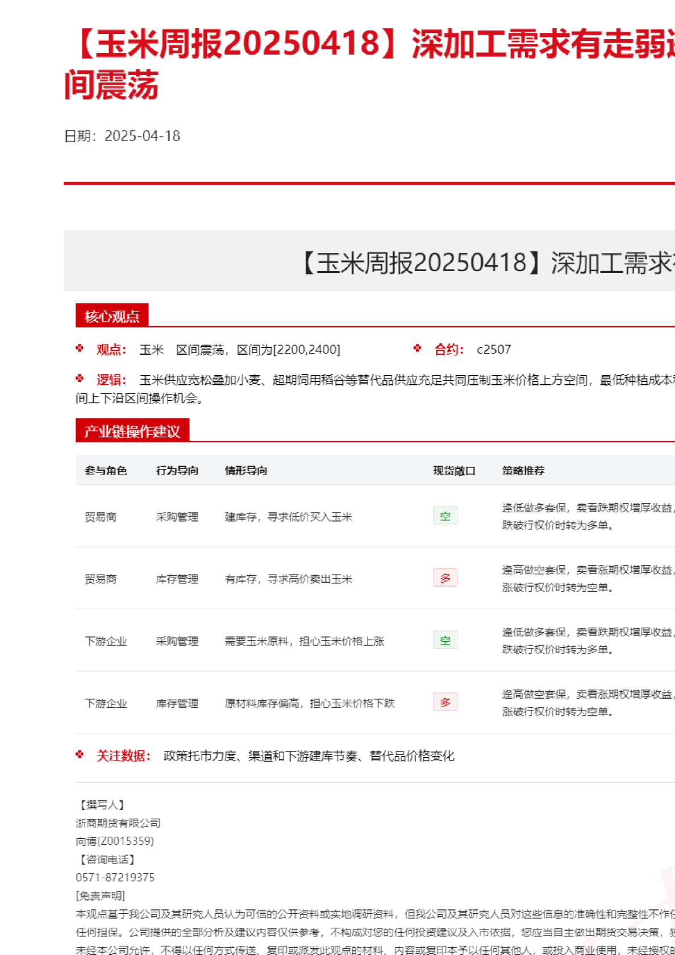Click the 现货敞口 column header
Viewport: 675px width, 955px height.
click(454, 471)
